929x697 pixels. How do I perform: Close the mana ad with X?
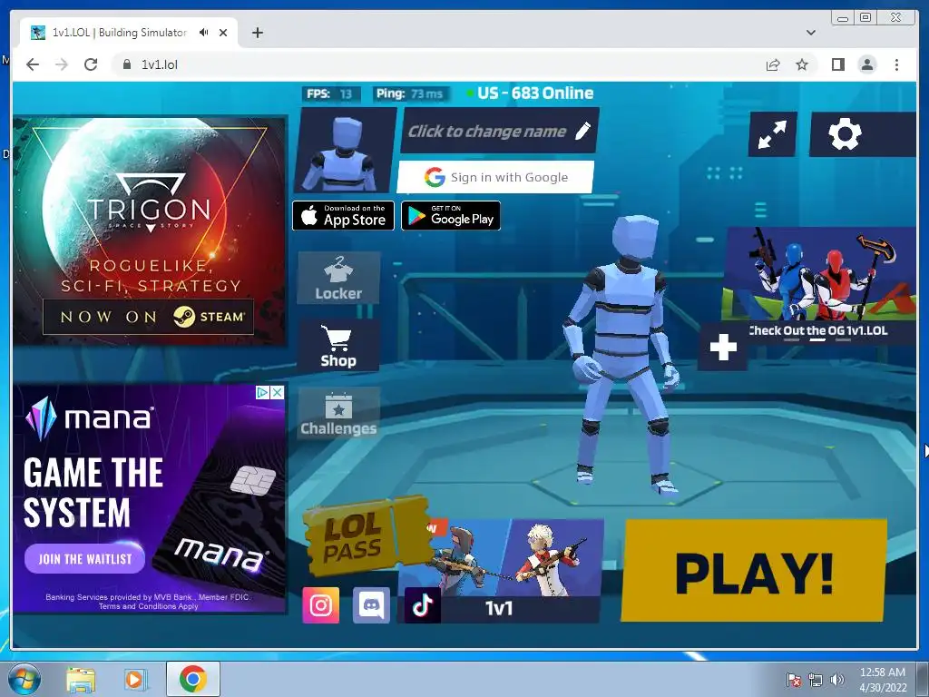tap(278, 392)
